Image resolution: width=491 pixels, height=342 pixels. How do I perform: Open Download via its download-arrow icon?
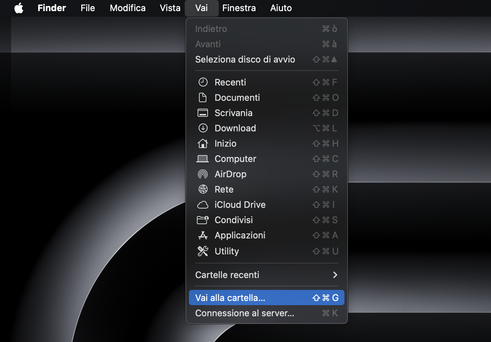point(203,128)
